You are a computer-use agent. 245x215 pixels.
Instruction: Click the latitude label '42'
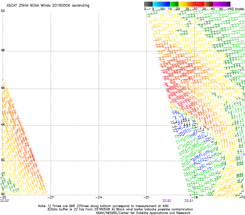coord(3,160)
